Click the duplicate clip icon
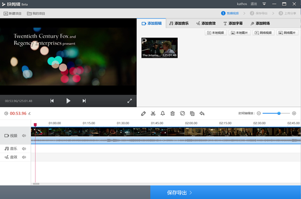 pyautogui.click(x=192, y=113)
